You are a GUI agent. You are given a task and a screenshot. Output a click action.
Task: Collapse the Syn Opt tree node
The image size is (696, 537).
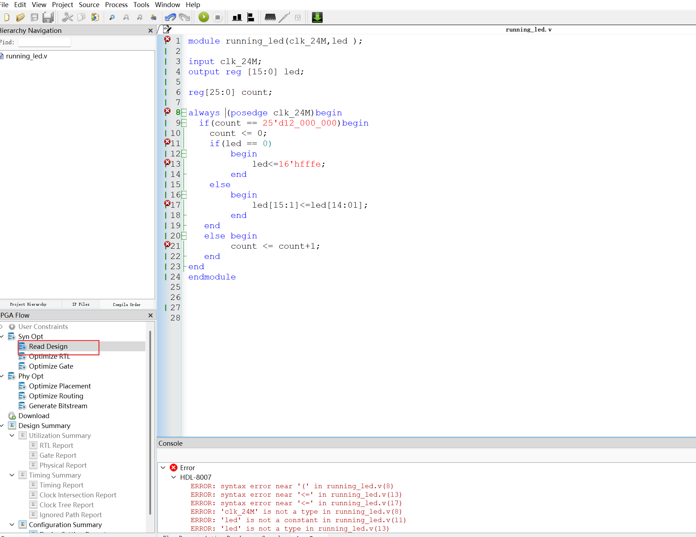tap(2, 336)
